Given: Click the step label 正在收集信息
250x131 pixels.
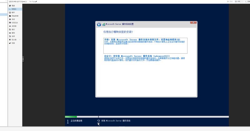Looking at the screenshot, I should click(76, 121).
